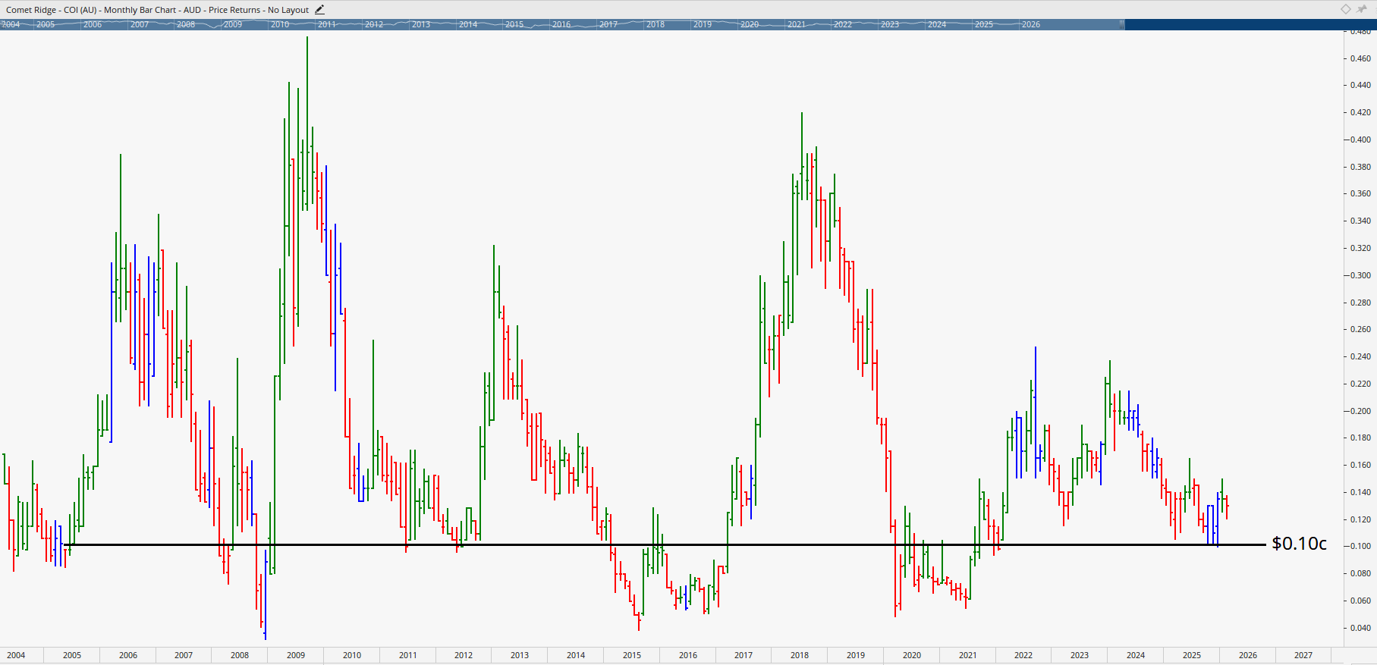Click the right grip handle of navigator range
Screen dimensions: 1377x665
1121,24
